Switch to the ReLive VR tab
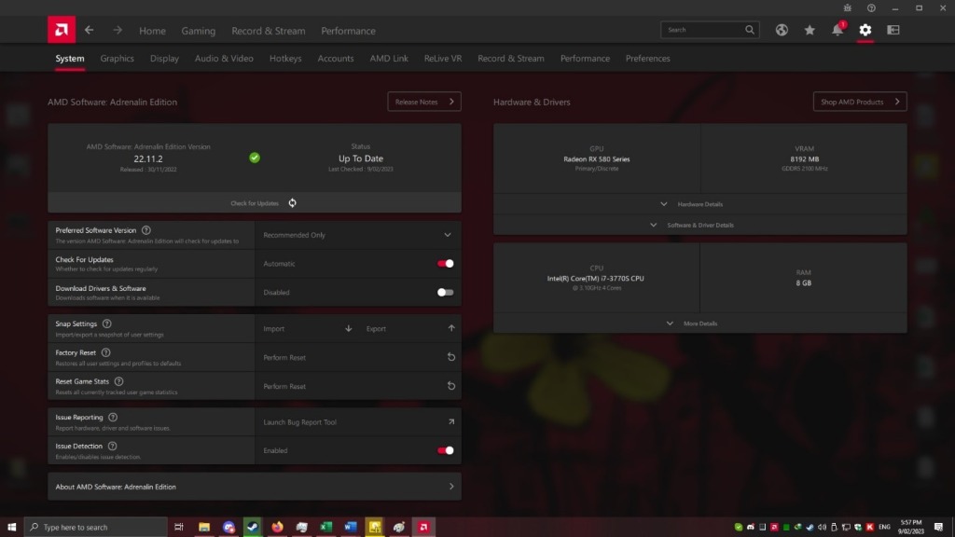This screenshot has width=955, height=537. [x=443, y=59]
